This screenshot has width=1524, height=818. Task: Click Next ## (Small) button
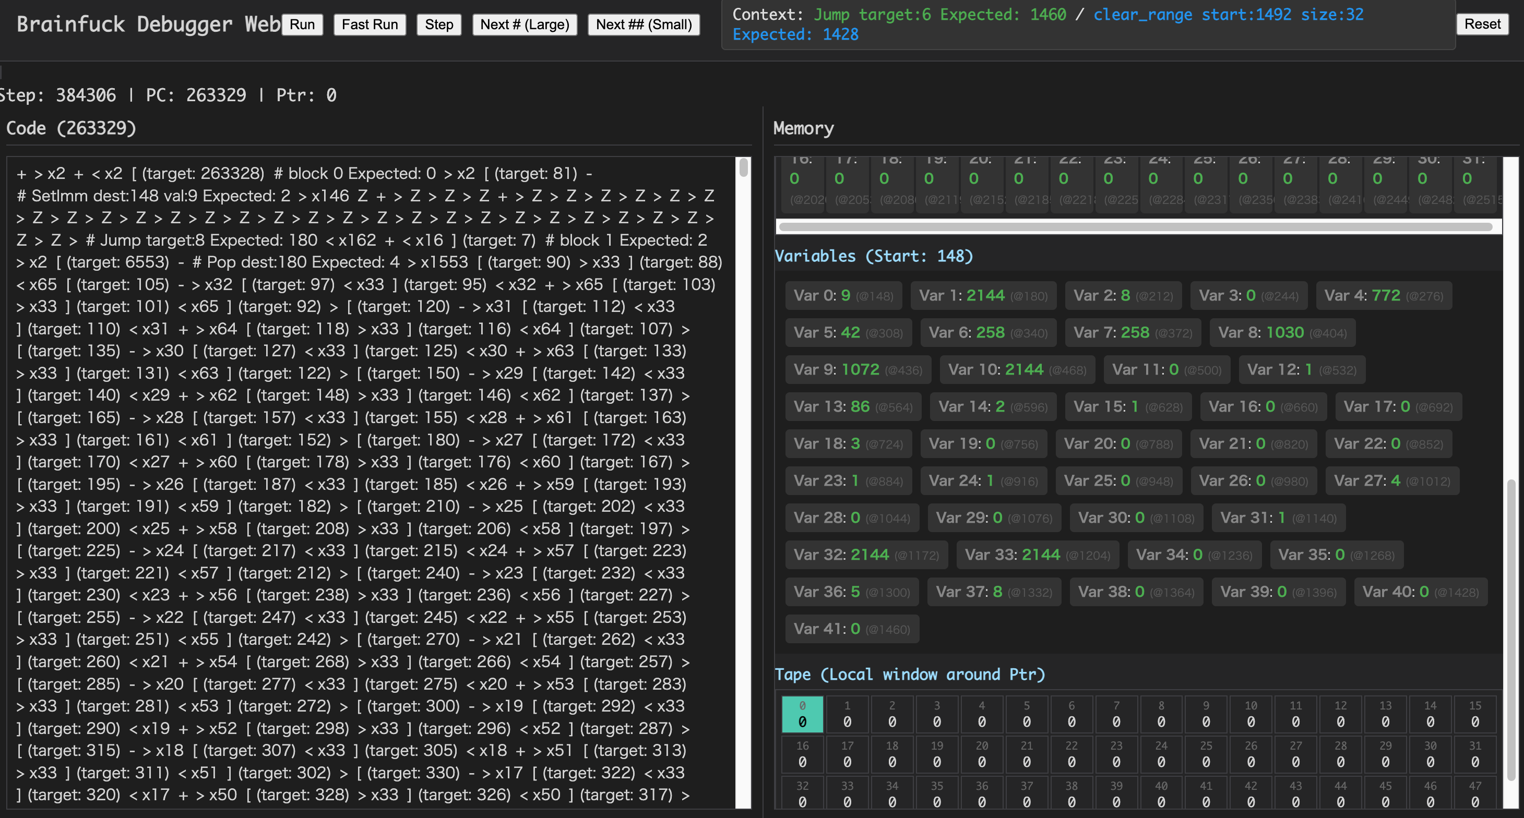[643, 24]
